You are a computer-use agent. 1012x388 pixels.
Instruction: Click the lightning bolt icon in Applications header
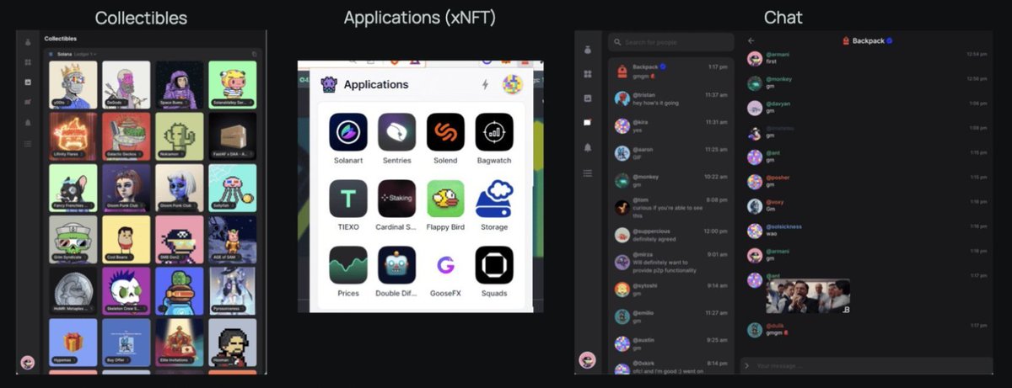click(485, 84)
